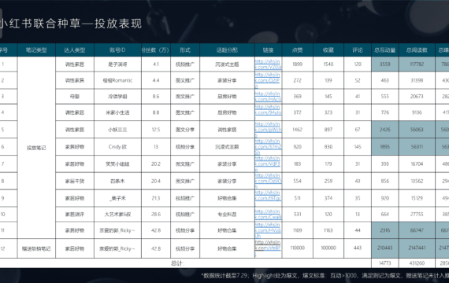Follow the link in the 12.5万 fans row

268,130
